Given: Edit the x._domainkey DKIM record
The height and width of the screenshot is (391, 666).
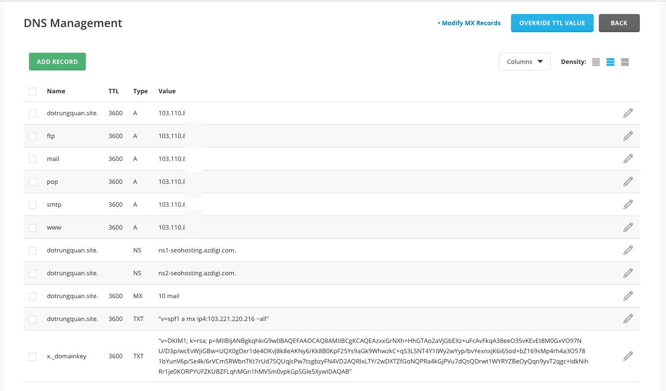Looking at the screenshot, I should coord(628,356).
